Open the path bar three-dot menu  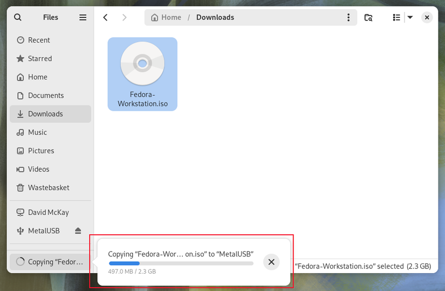tap(348, 17)
